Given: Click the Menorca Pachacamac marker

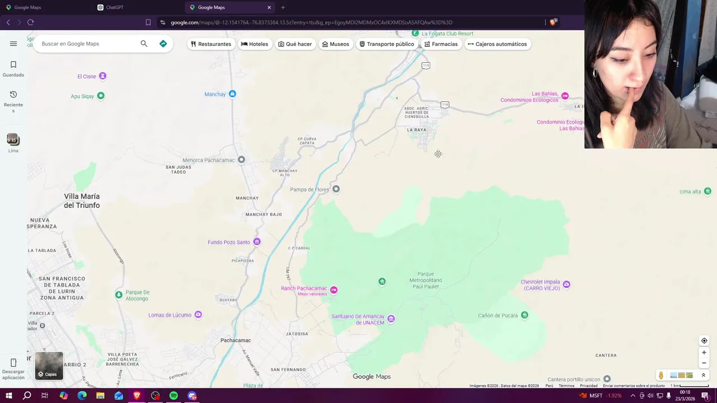Looking at the screenshot, I should tap(241, 160).
